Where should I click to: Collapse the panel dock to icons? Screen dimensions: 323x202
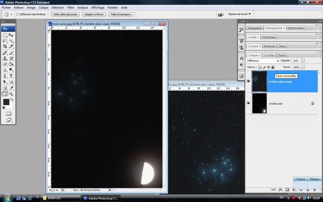(x=320, y=21)
